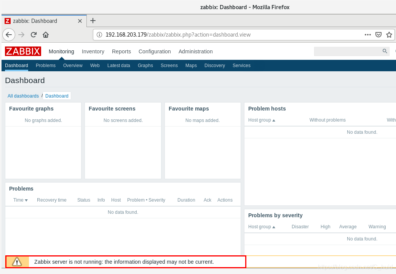The width and height of the screenshot is (396, 274).
Task: Focus the Zabbix search field
Action: coord(351,51)
